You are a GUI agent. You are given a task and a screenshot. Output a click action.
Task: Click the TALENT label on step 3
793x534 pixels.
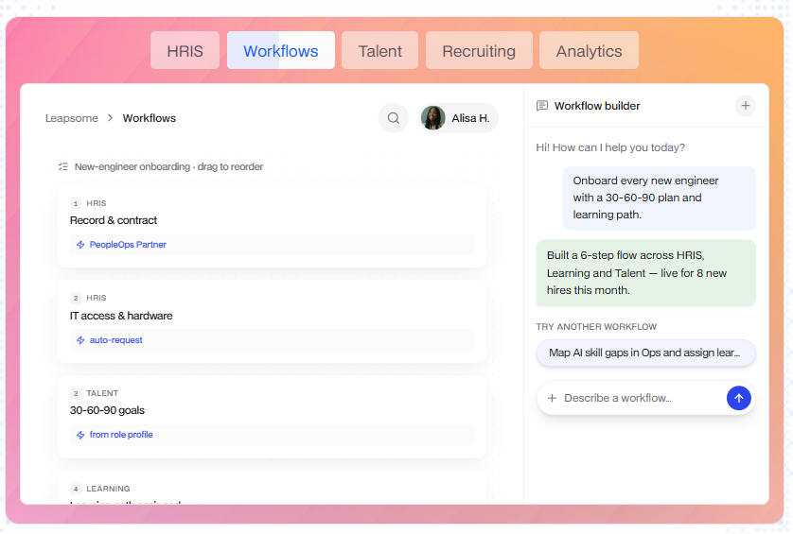pyautogui.click(x=102, y=393)
